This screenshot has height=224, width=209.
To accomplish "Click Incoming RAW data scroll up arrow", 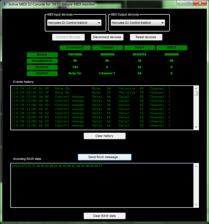I will (x=196, y=166).
